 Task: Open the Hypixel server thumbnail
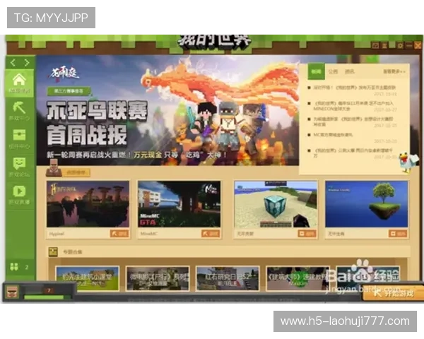pyautogui.click(x=88, y=204)
